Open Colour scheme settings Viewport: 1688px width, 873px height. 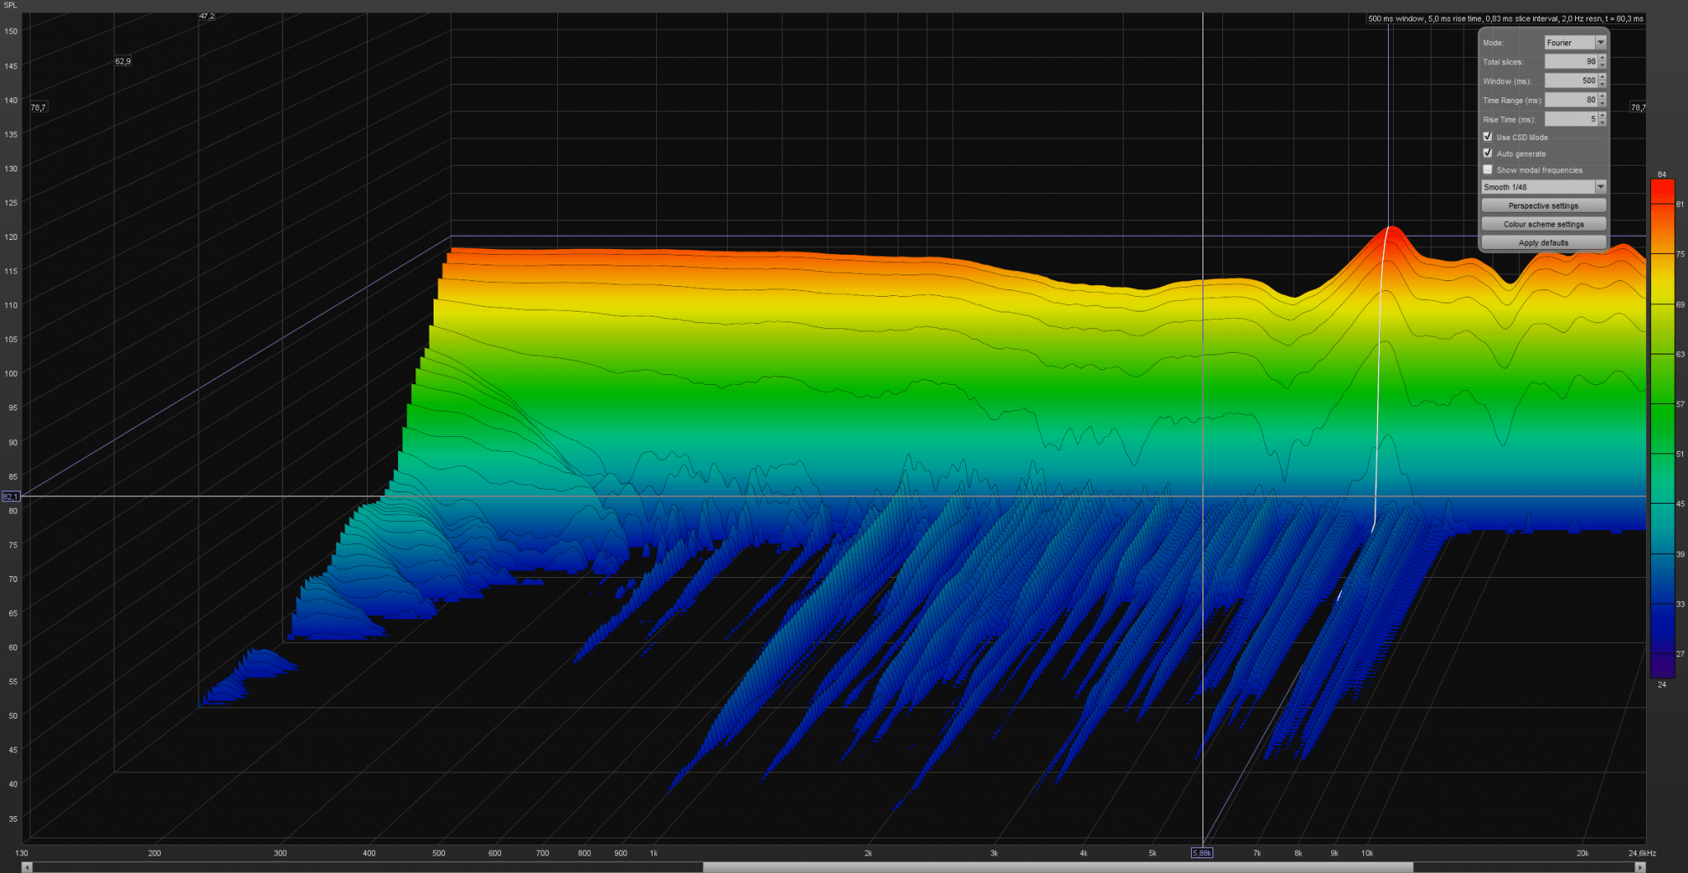[1544, 224]
